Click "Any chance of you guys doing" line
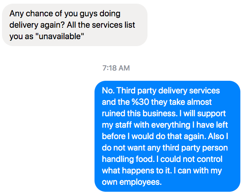Viewport: 242px width, 195px height. click(65, 13)
